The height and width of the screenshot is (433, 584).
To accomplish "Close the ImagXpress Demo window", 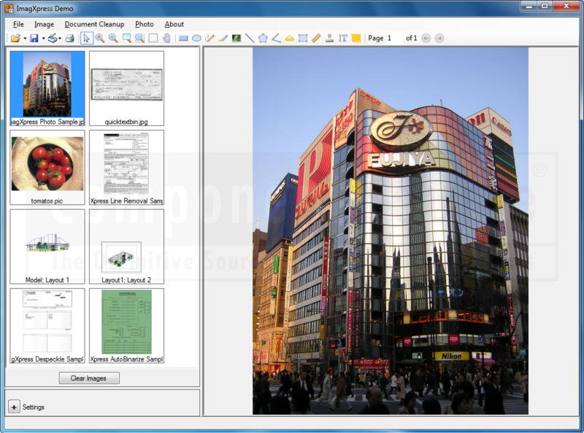I will point(566,6).
